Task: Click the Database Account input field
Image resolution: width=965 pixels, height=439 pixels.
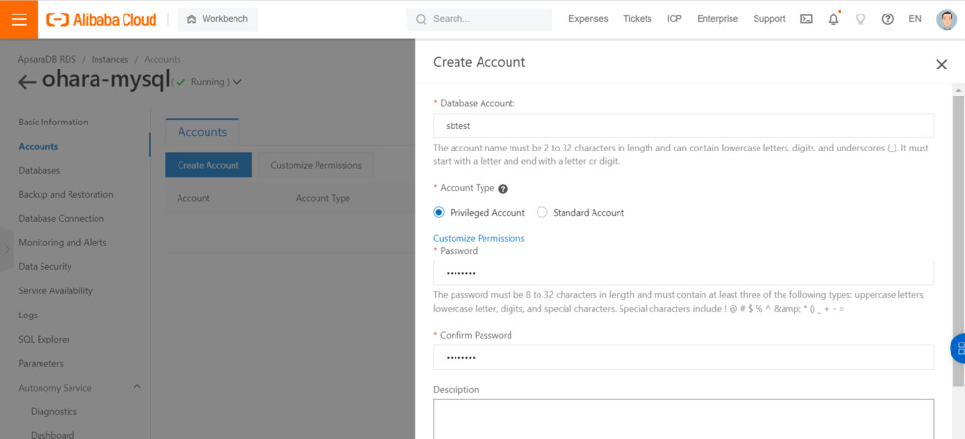Action: (683, 125)
